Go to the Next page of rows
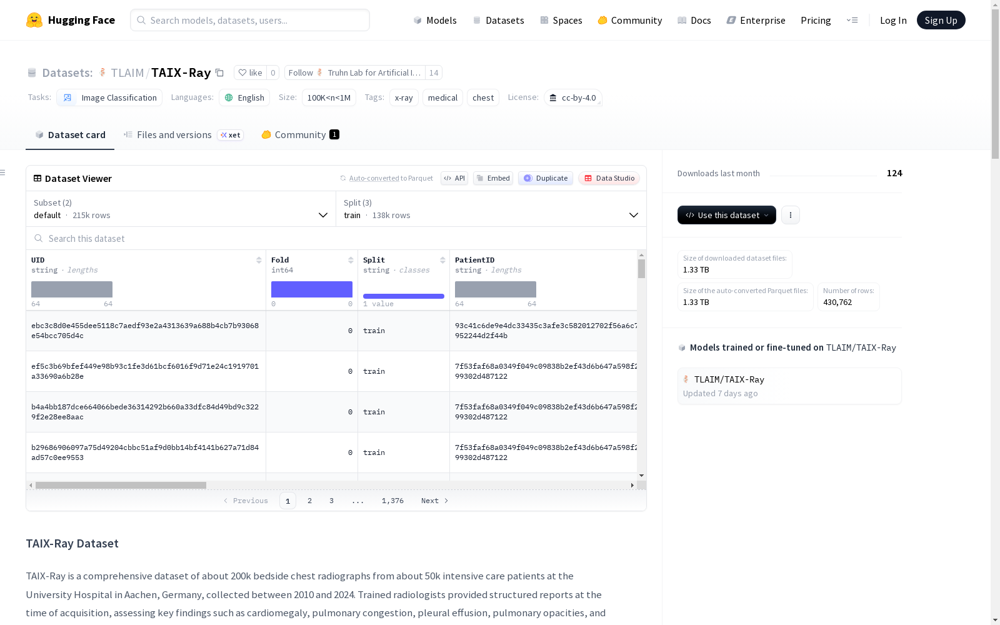This screenshot has height=625, width=1000. (x=435, y=501)
